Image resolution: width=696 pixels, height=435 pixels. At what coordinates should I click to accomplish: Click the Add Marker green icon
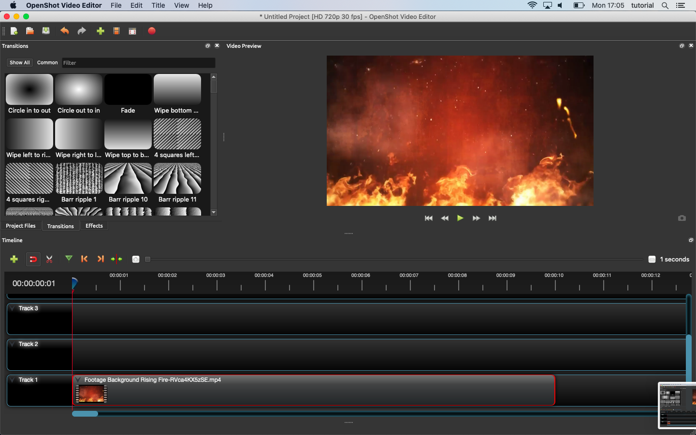click(69, 259)
